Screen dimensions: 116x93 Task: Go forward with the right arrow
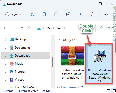(14, 28)
